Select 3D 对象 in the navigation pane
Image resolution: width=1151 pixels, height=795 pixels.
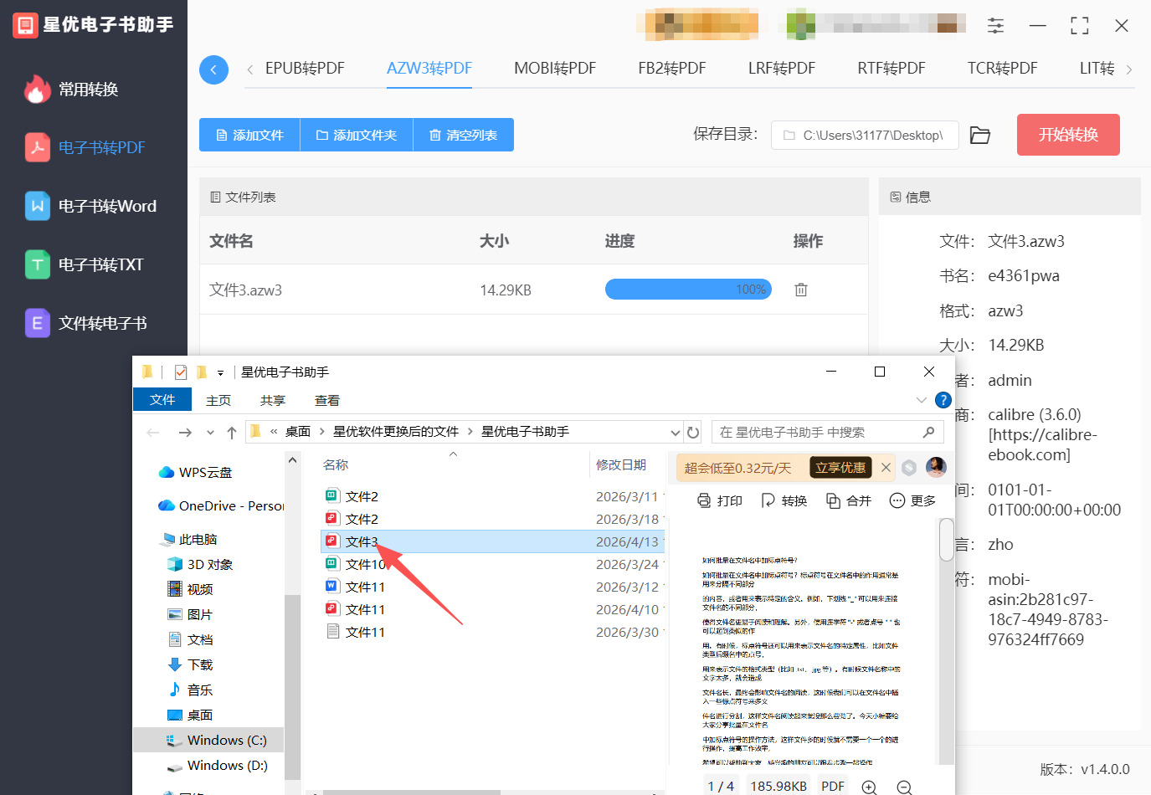point(201,565)
